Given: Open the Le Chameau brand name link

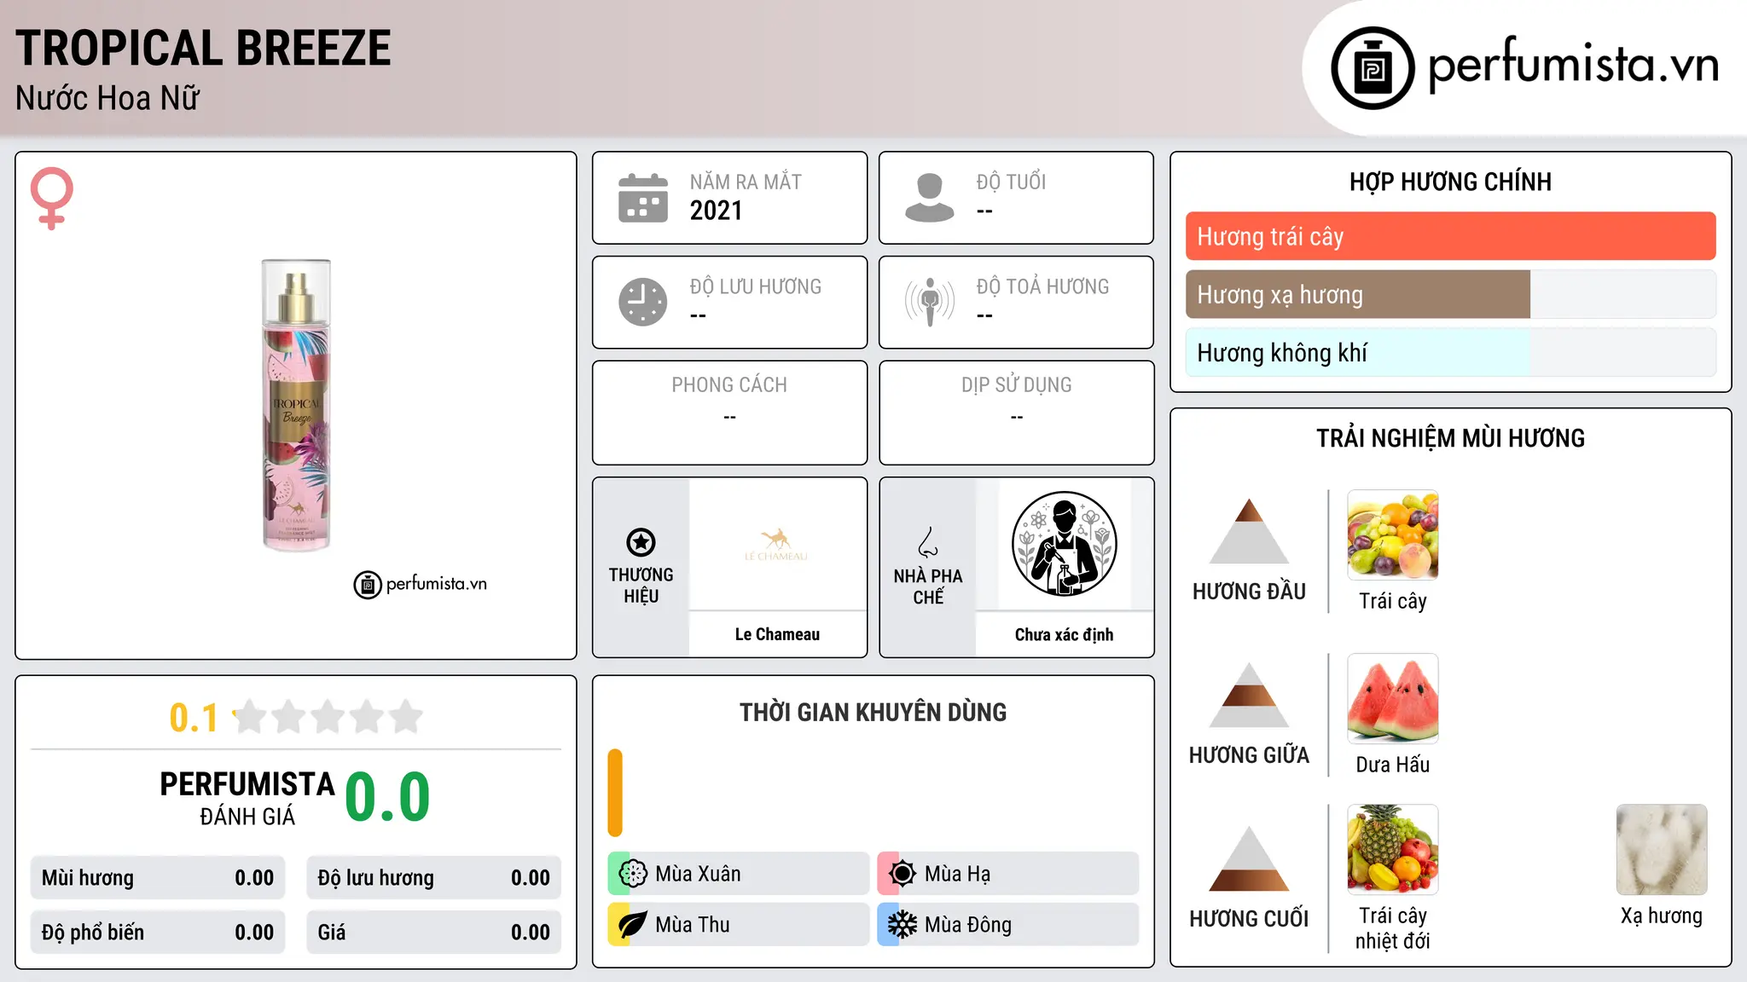Looking at the screenshot, I should click(777, 634).
